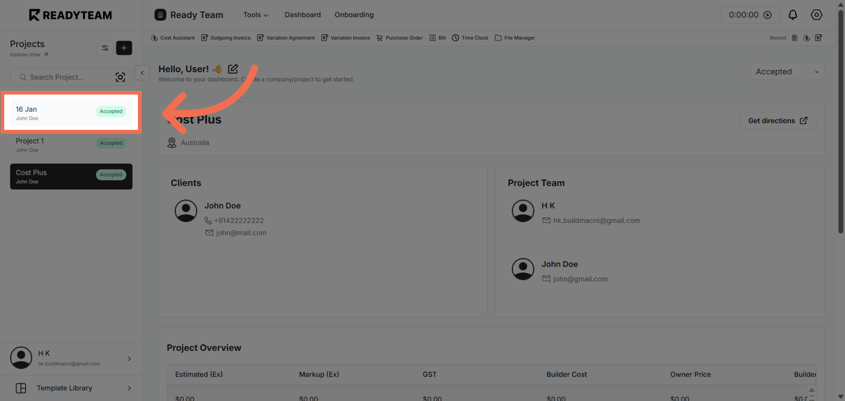Select the Outgoing Invoice icon
Screen dimensions: 845x401
[x=205, y=38]
